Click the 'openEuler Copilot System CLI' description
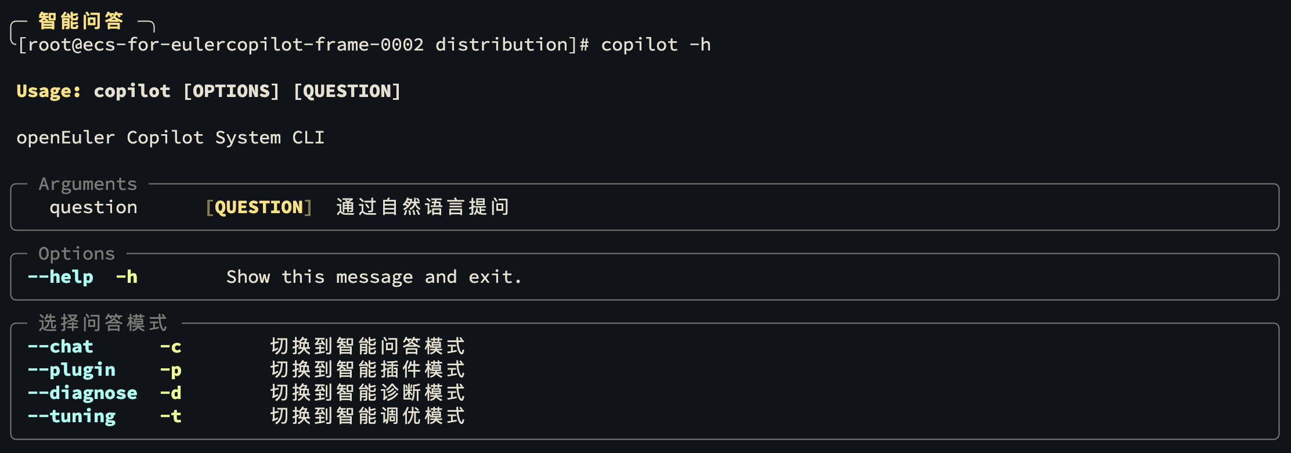1291x453 pixels. [x=170, y=138]
